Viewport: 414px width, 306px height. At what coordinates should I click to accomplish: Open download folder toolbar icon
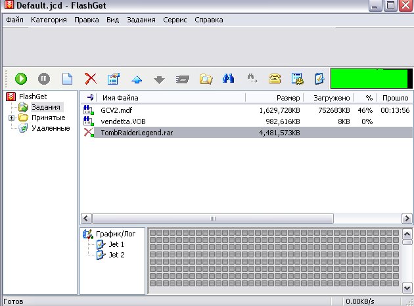pos(206,79)
